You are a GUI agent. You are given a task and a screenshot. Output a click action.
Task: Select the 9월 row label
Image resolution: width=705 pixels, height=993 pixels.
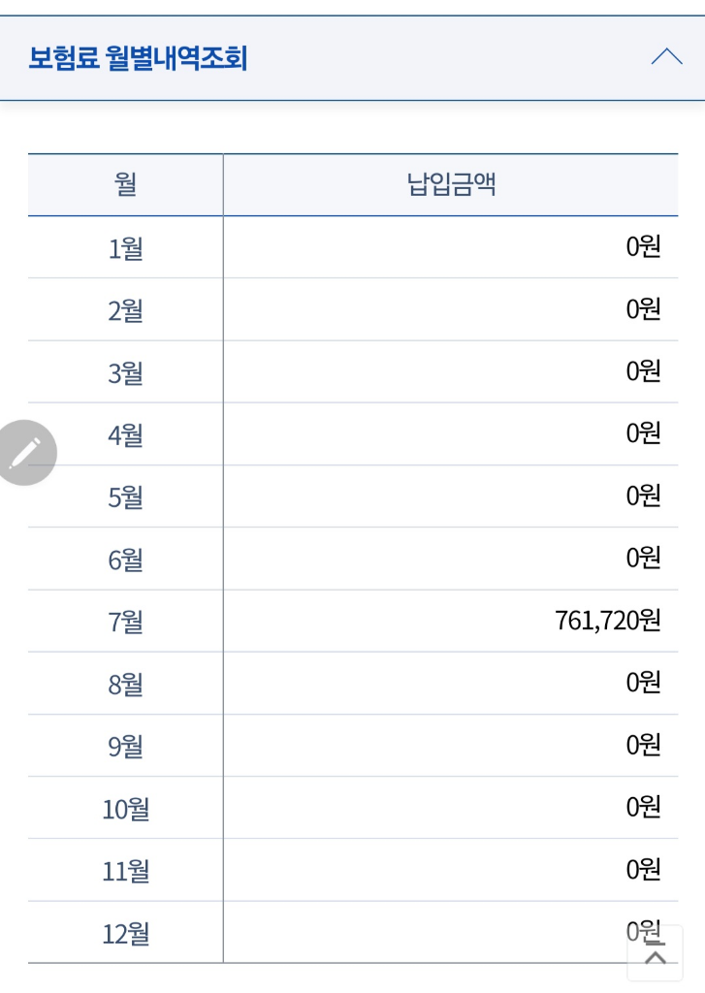125,746
